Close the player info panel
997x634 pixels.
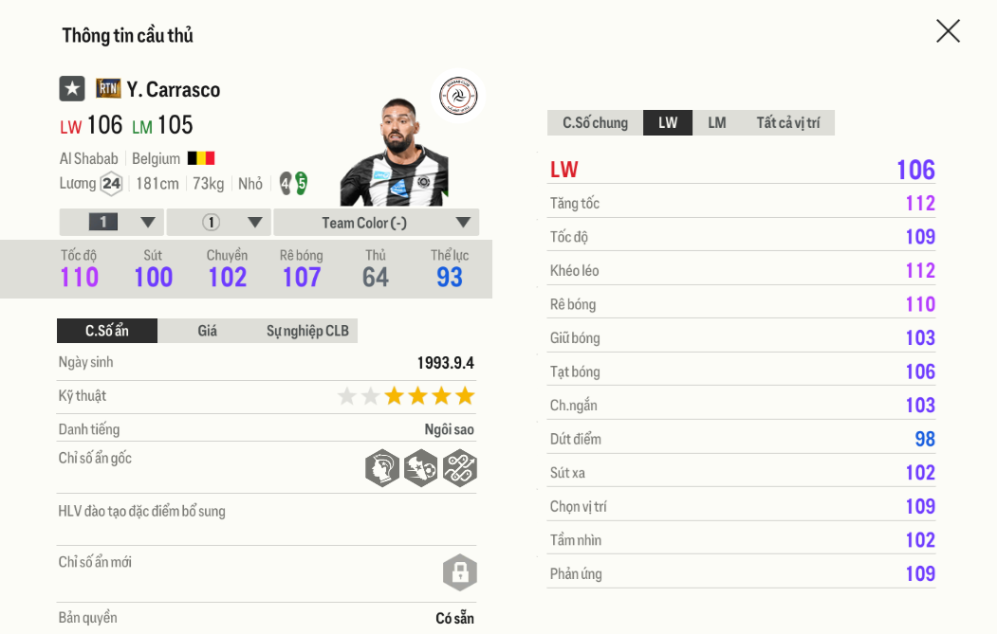(948, 31)
